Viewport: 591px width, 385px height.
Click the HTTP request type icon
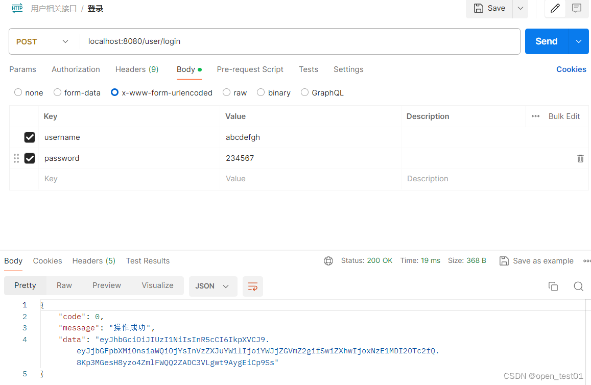pyautogui.click(x=17, y=8)
